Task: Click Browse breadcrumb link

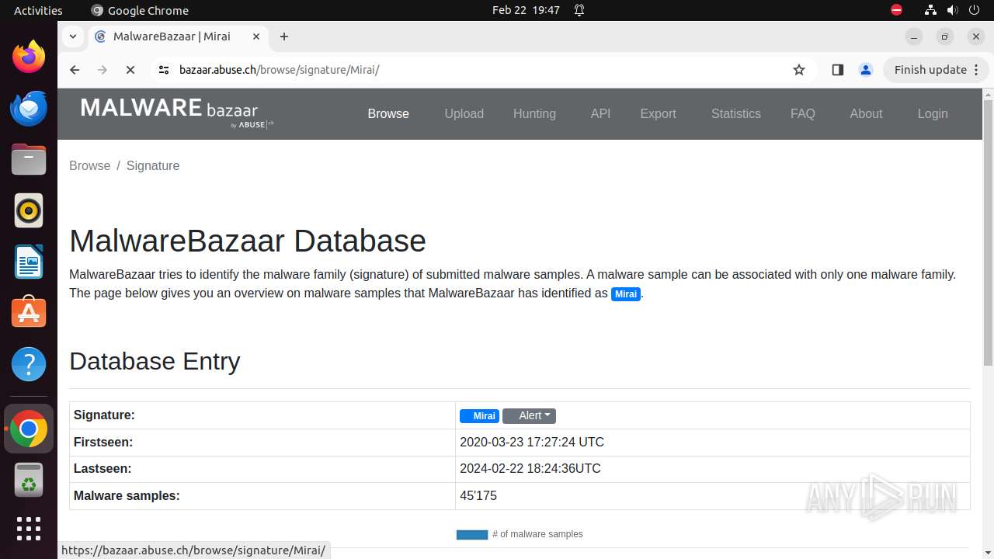Action: coord(90,165)
